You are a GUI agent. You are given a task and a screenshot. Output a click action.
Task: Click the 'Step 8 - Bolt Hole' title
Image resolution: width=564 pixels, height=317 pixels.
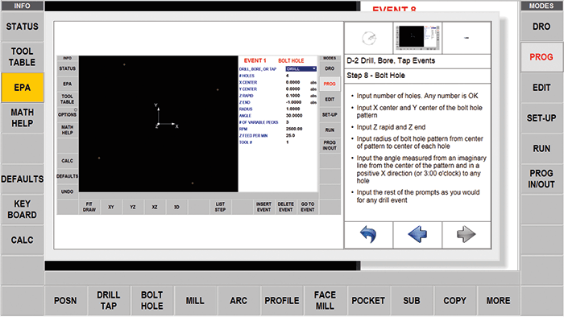(x=376, y=76)
